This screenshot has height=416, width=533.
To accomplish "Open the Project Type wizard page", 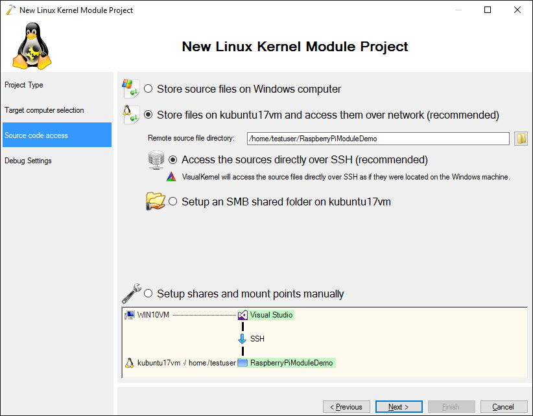I will click(x=57, y=85).
